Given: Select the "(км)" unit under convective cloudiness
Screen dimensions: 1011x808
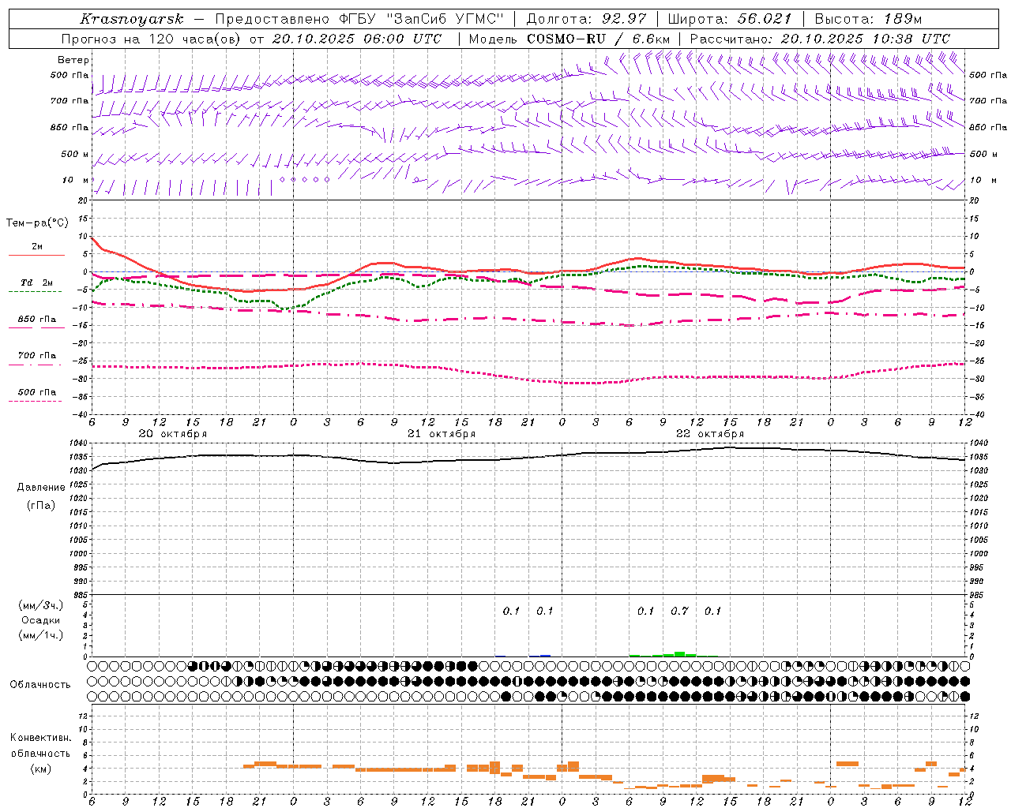Looking at the screenshot, I should pos(41,769).
